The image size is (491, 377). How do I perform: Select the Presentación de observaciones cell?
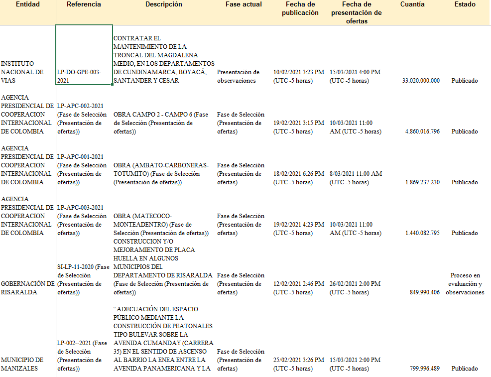[x=239, y=76]
